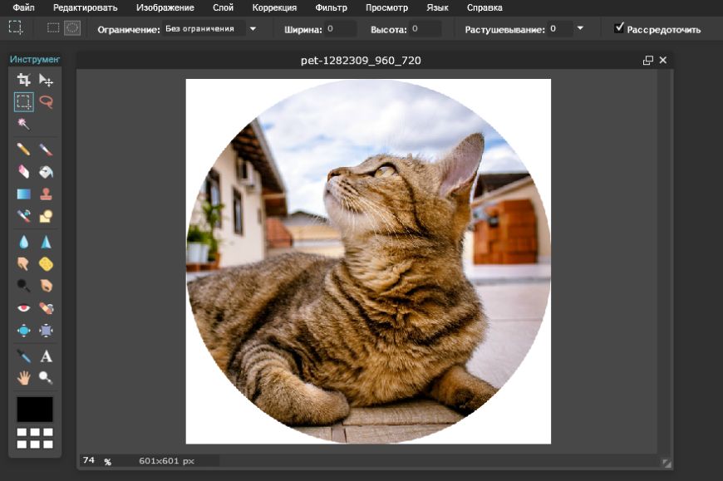Select the Clone Stamp tool

pyautogui.click(x=47, y=194)
